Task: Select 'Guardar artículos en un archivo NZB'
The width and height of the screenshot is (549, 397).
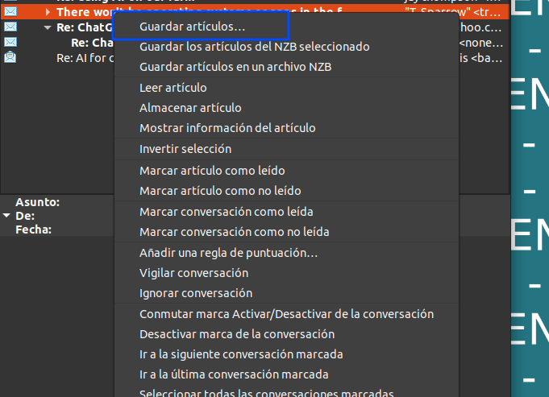Action: click(286, 67)
